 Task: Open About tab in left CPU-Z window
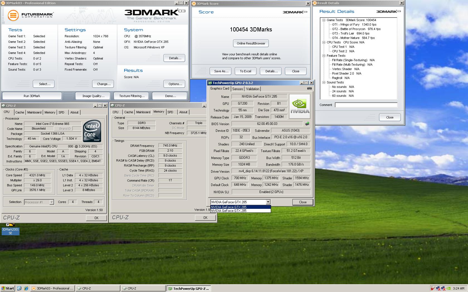pyautogui.click(x=74, y=112)
